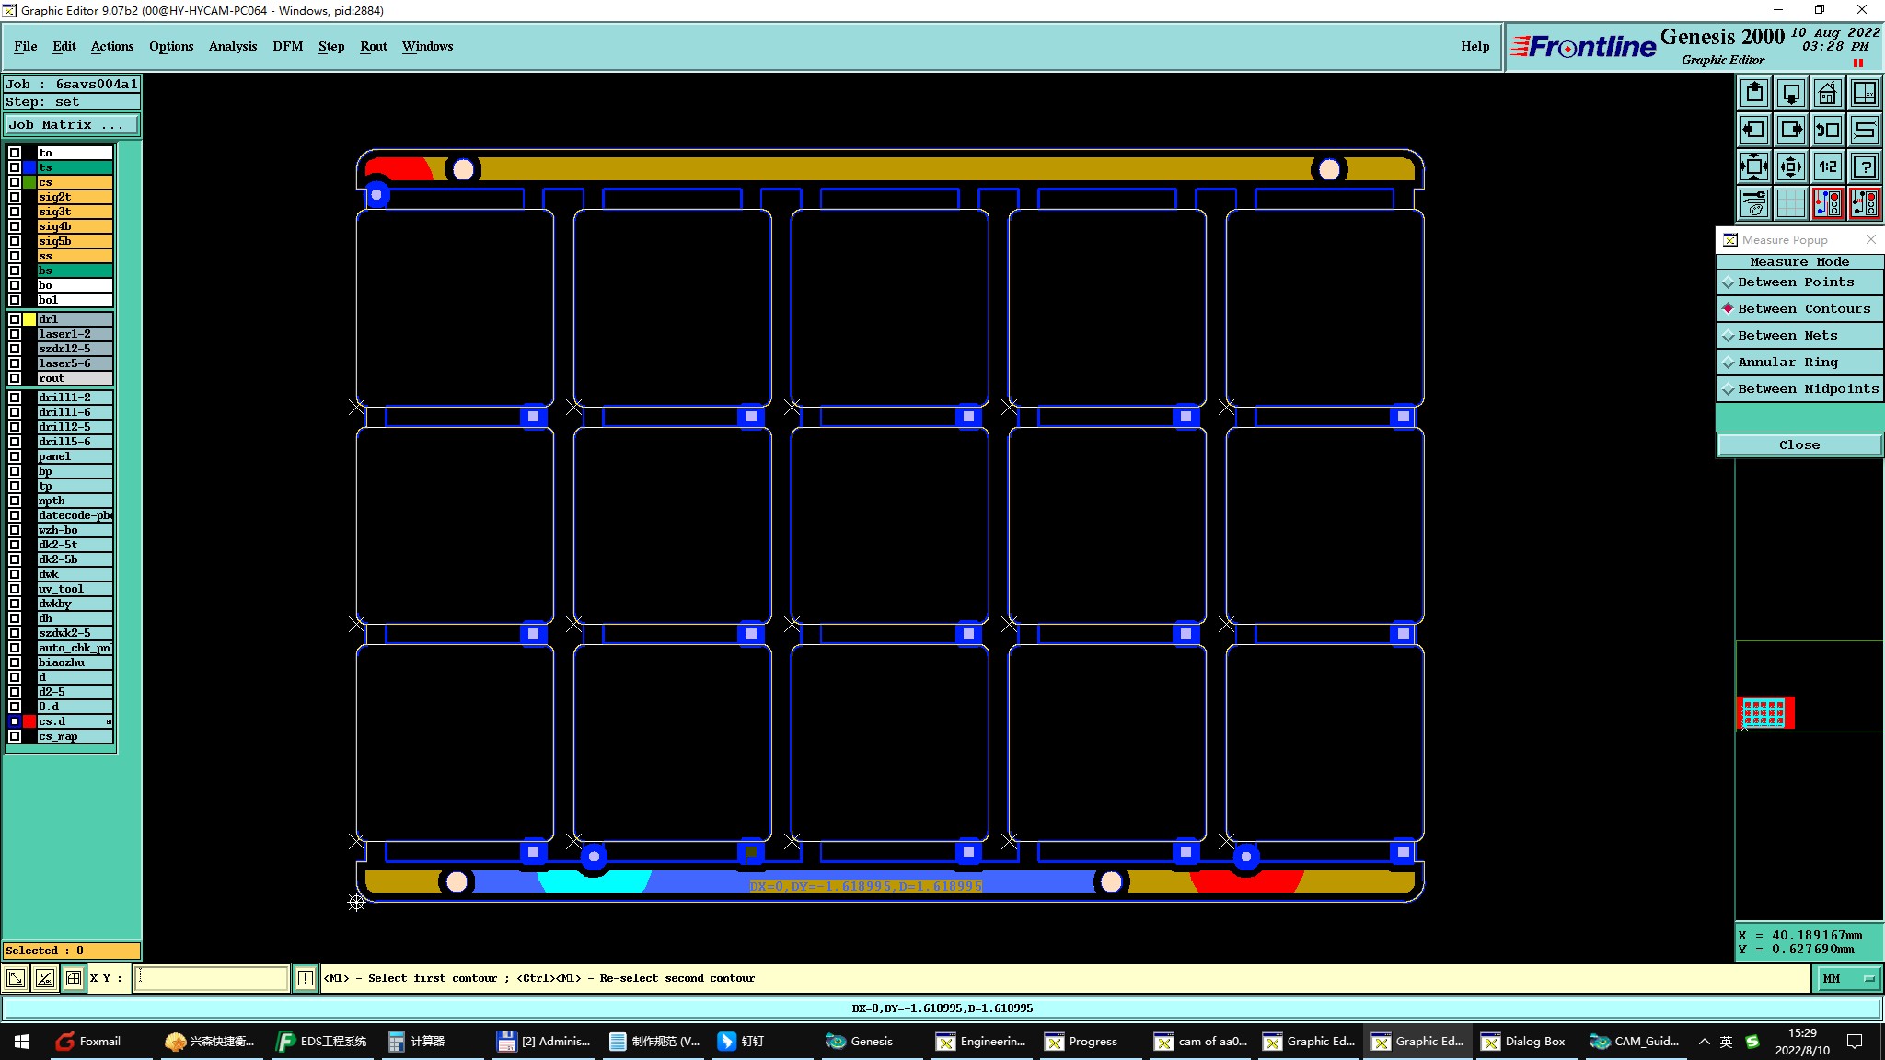The height and width of the screenshot is (1060, 1885).
Task: Open the MM units dropdown
Action: tap(1848, 978)
